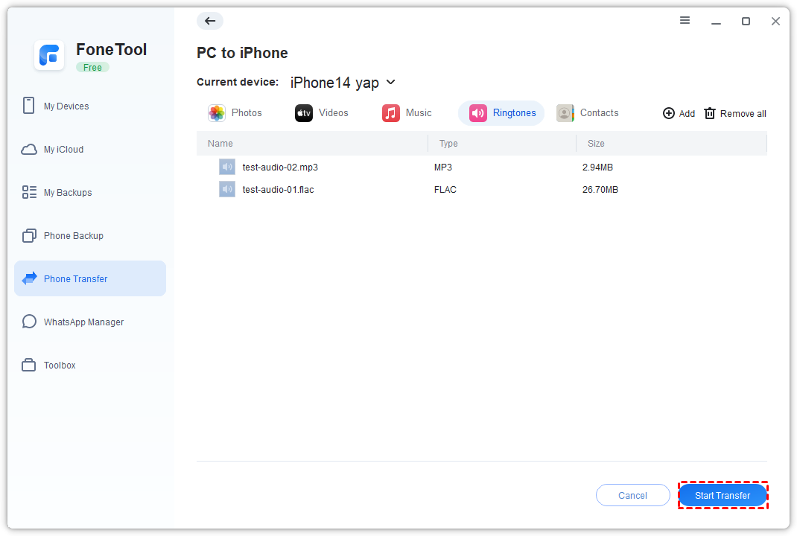Click the speaker icon beside test-audio-01.flac
Screen dimensions: 797x536
pyautogui.click(x=227, y=190)
